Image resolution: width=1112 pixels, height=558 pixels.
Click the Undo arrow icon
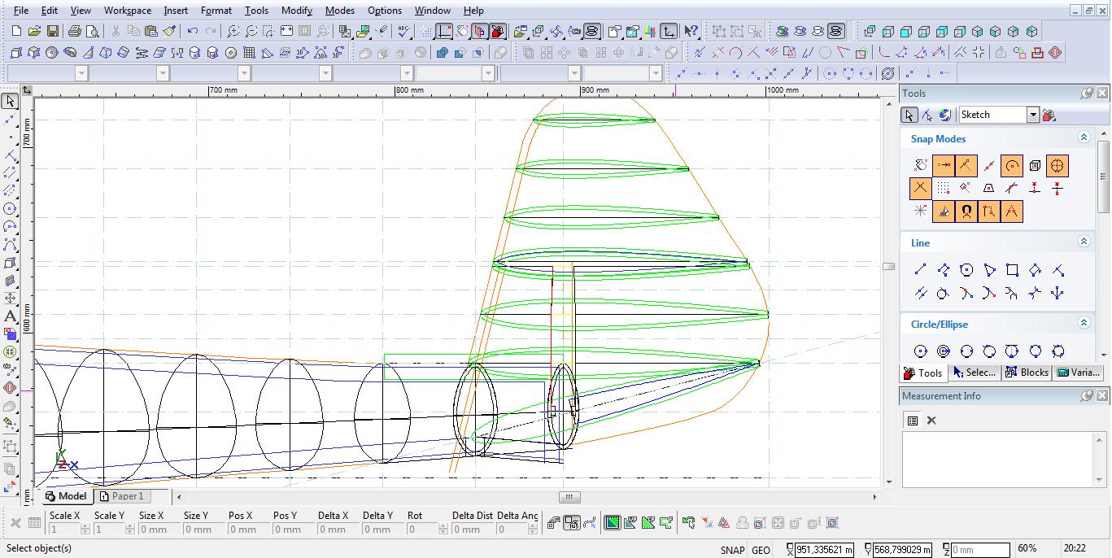coord(193,31)
